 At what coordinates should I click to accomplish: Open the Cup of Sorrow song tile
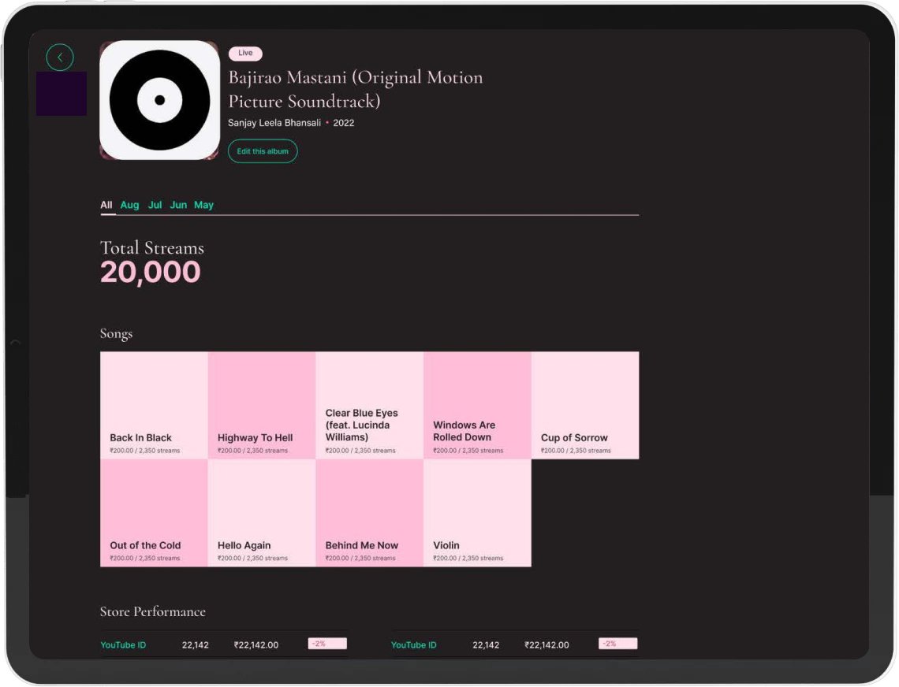click(x=585, y=405)
